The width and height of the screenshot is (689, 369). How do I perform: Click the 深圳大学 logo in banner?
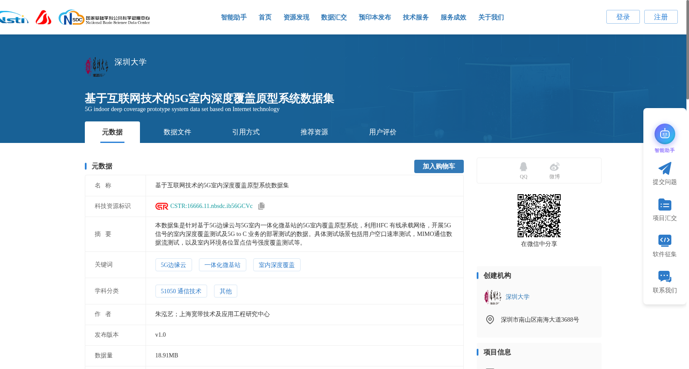click(x=96, y=67)
